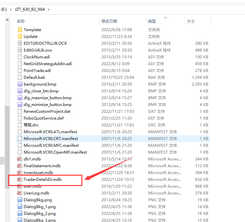Image resolution: width=245 pixels, height=222 pixels.
Task: Select PoboQuotService.def file name
Action: (x=44, y=118)
